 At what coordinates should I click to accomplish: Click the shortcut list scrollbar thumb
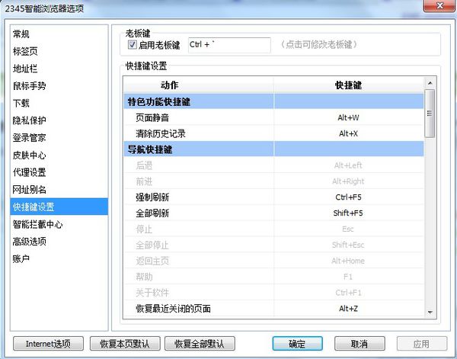pyautogui.click(x=430, y=113)
